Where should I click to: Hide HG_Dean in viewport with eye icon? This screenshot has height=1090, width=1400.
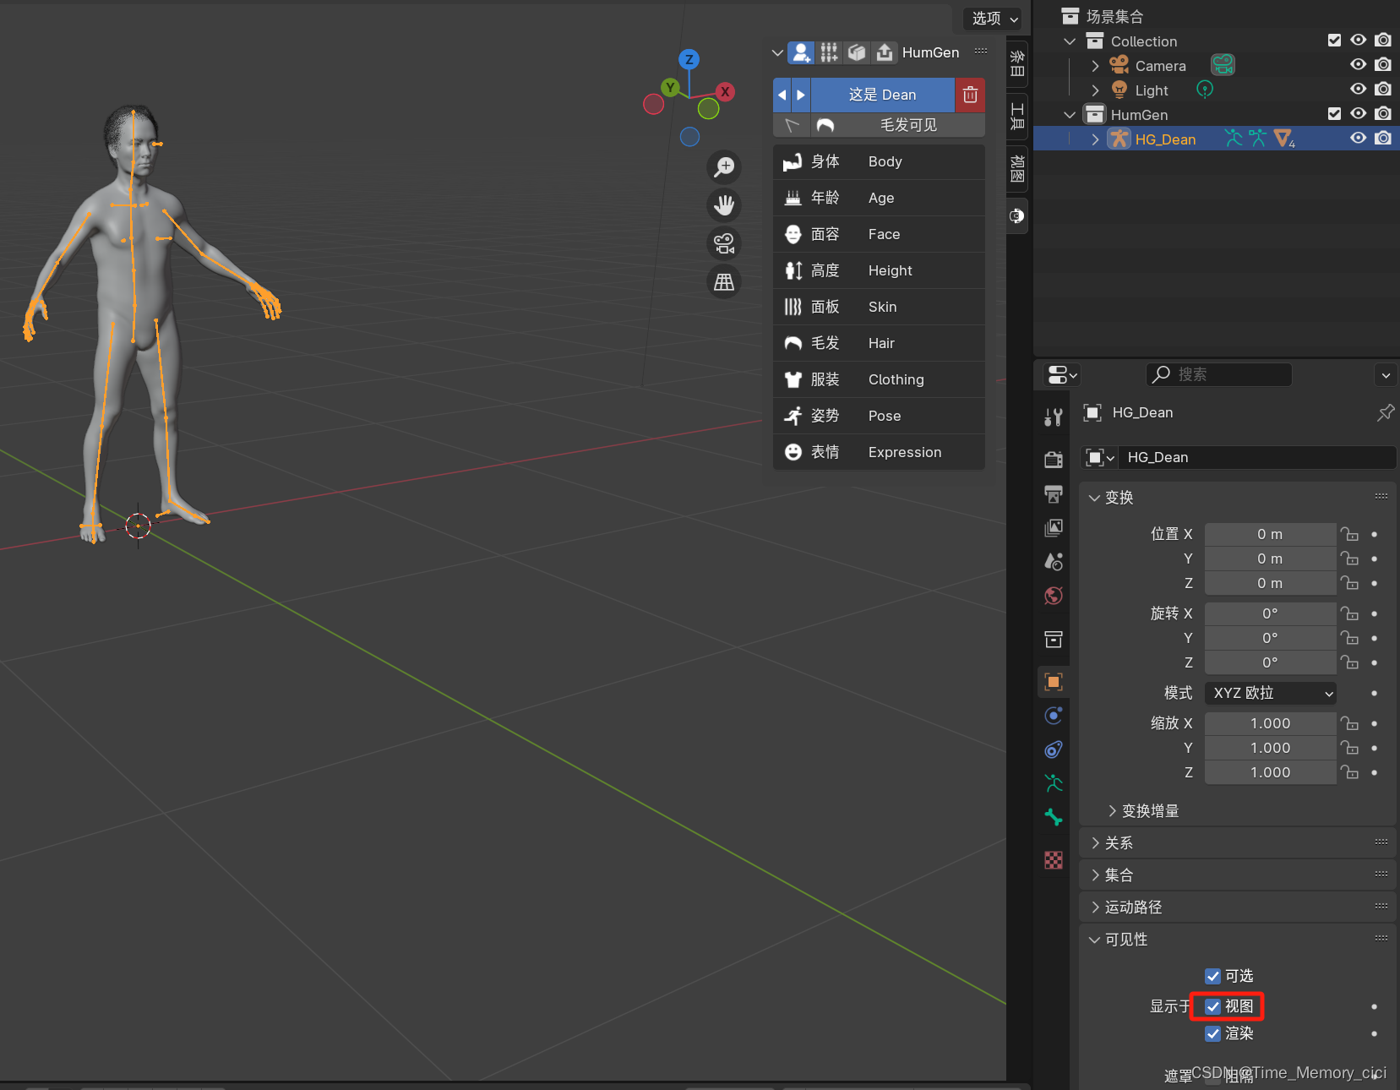[x=1359, y=139]
